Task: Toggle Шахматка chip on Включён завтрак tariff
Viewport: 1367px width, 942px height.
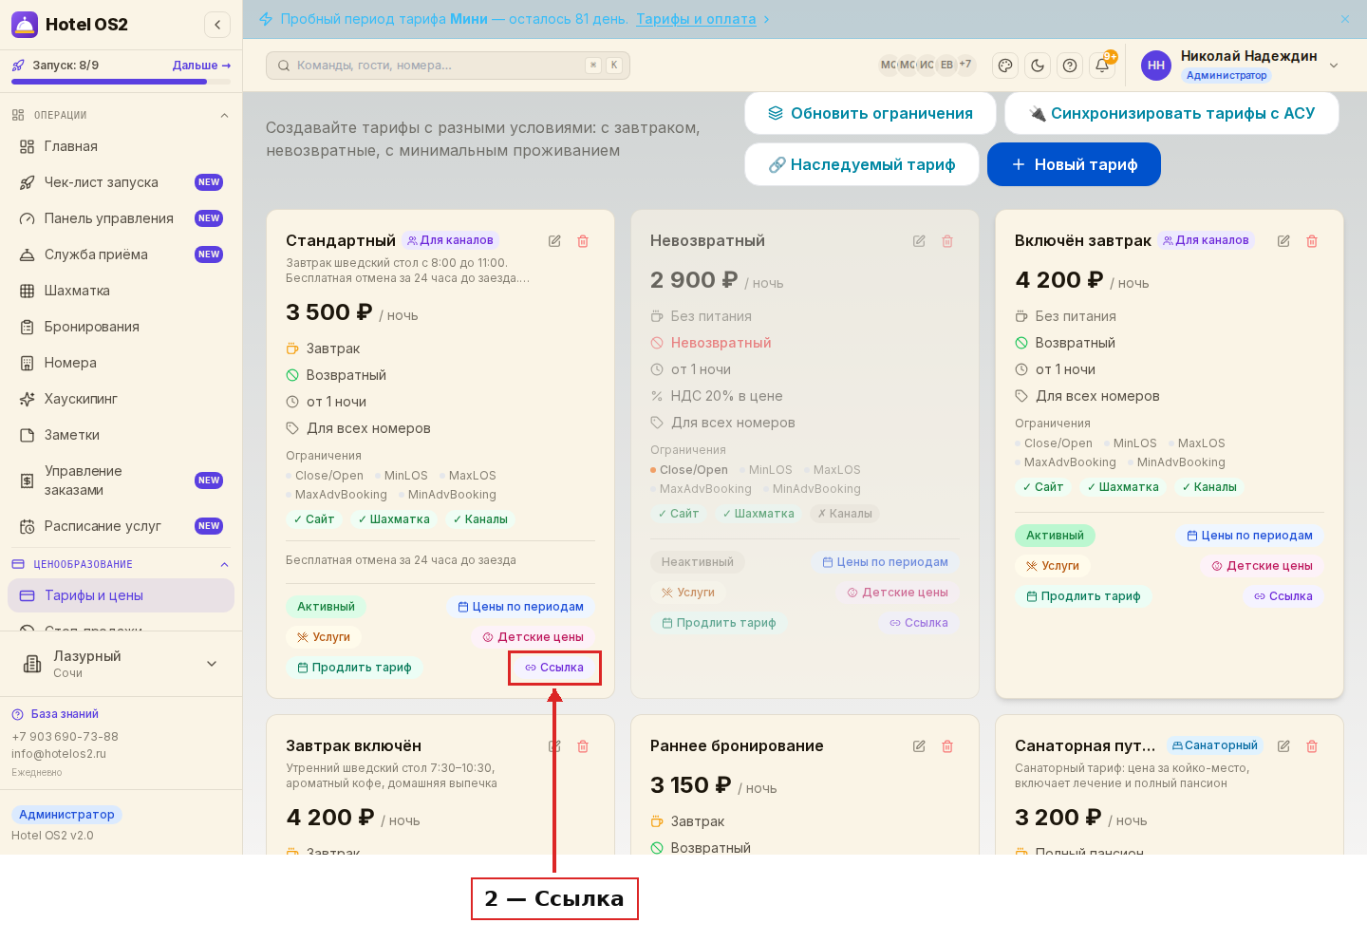Action: [x=1123, y=487]
